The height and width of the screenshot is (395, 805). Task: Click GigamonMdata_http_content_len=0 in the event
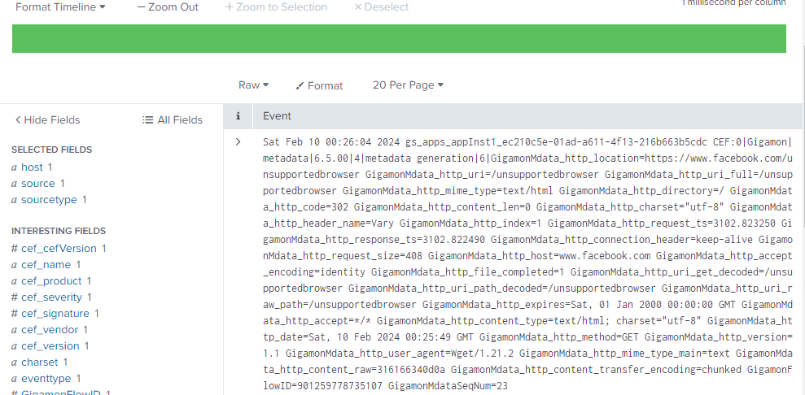443,207
